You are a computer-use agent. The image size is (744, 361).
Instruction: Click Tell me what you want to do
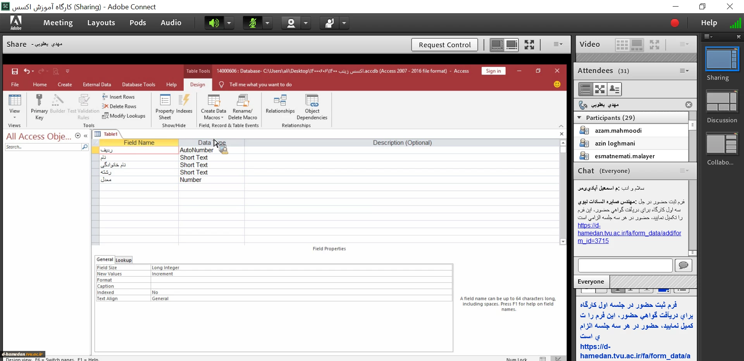click(260, 84)
